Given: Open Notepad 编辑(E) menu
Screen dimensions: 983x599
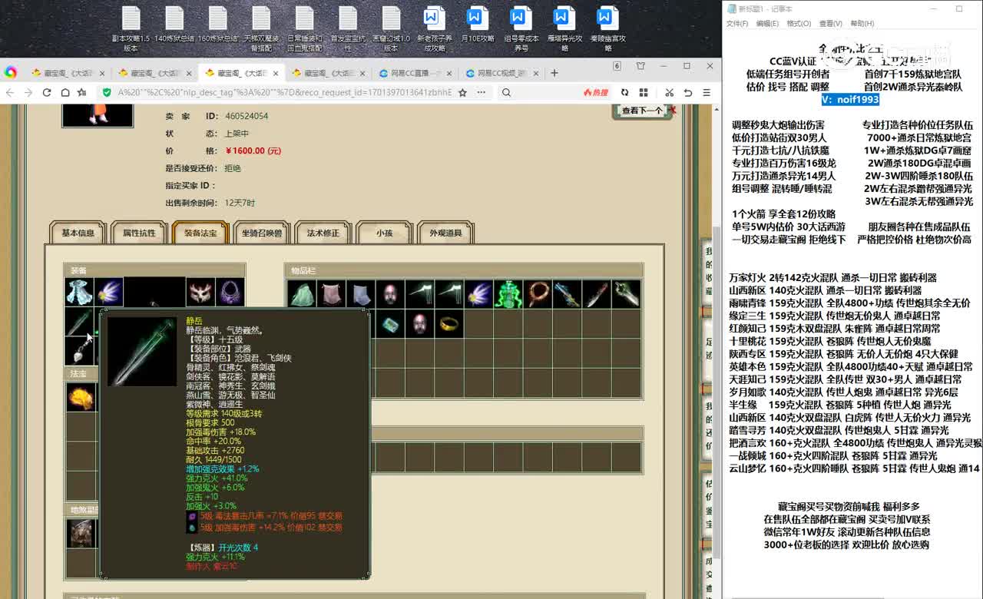Looking at the screenshot, I should pyautogui.click(x=767, y=24).
